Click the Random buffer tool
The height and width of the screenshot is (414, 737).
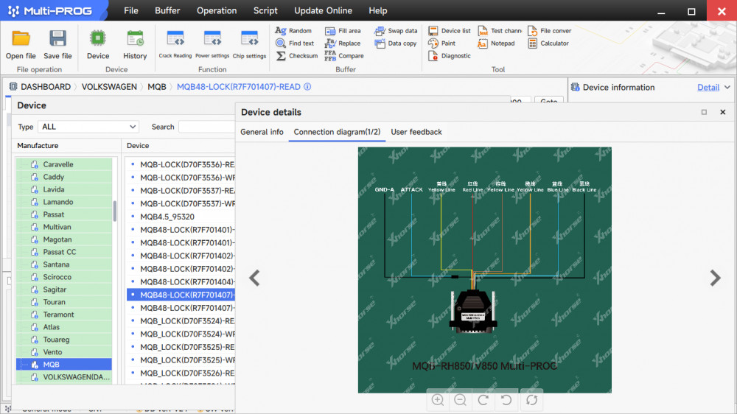(x=293, y=30)
